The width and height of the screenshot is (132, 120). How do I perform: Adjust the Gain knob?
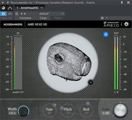pos(120,110)
